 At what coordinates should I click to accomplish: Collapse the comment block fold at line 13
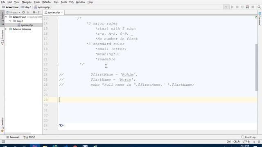point(57,18)
